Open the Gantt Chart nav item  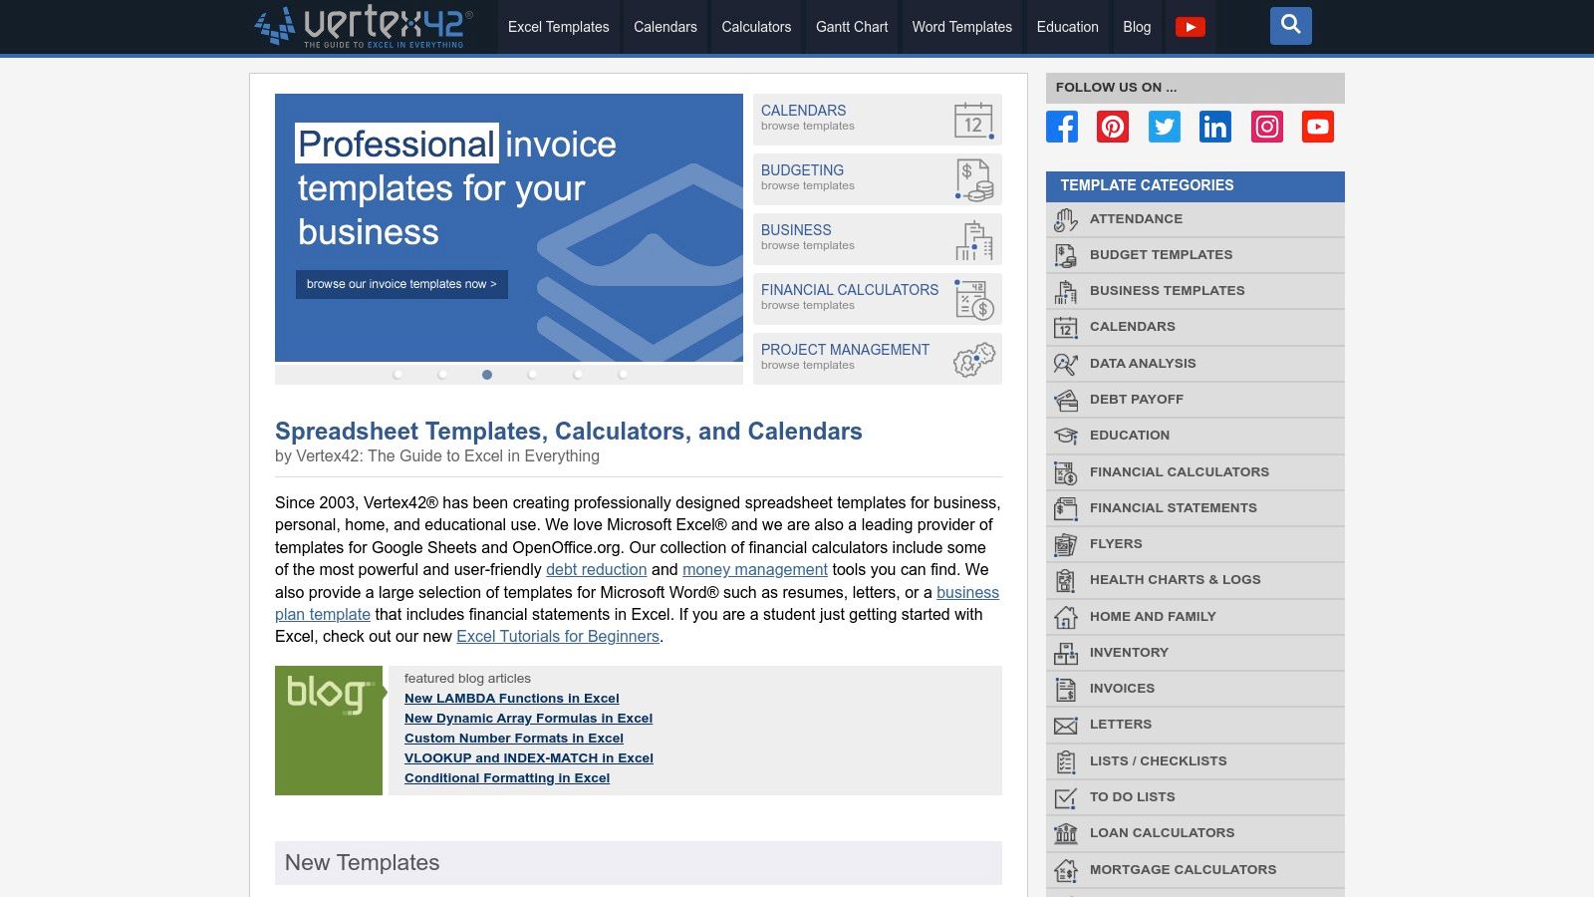pos(852,27)
